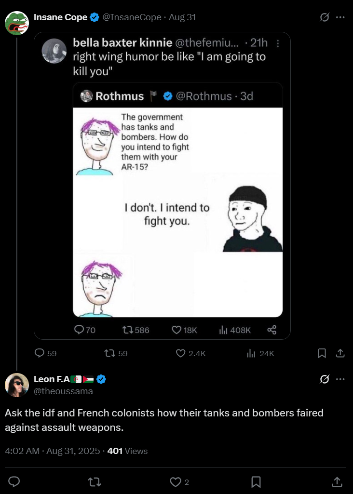Open Grok icon on Insane Cope's post
The width and height of the screenshot is (353, 494).
click(325, 17)
